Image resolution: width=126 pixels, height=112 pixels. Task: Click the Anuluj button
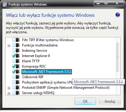(x=110, y=101)
